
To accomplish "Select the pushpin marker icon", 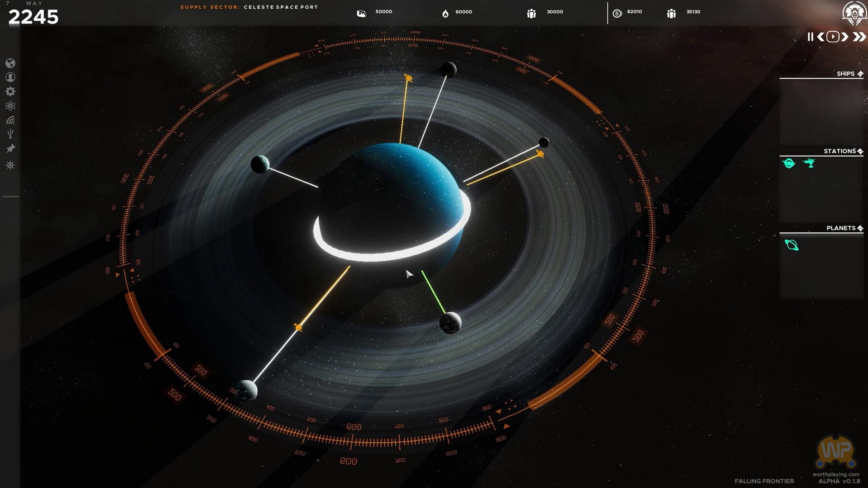I will click(10, 149).
